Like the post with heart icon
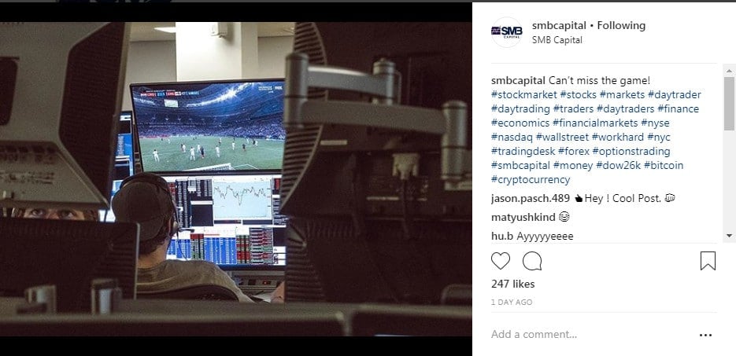This screenshot has height=356, width=736. (501, 261)
